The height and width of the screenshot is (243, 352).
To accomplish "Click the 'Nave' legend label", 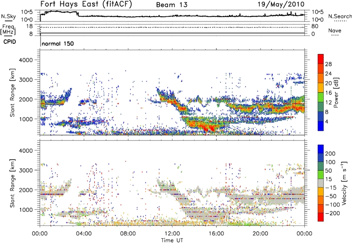I will tap(335, 30).
